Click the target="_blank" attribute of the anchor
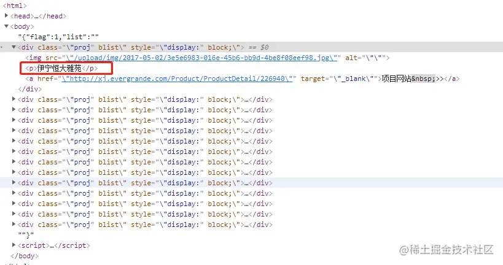 click(x=339, y=79)
